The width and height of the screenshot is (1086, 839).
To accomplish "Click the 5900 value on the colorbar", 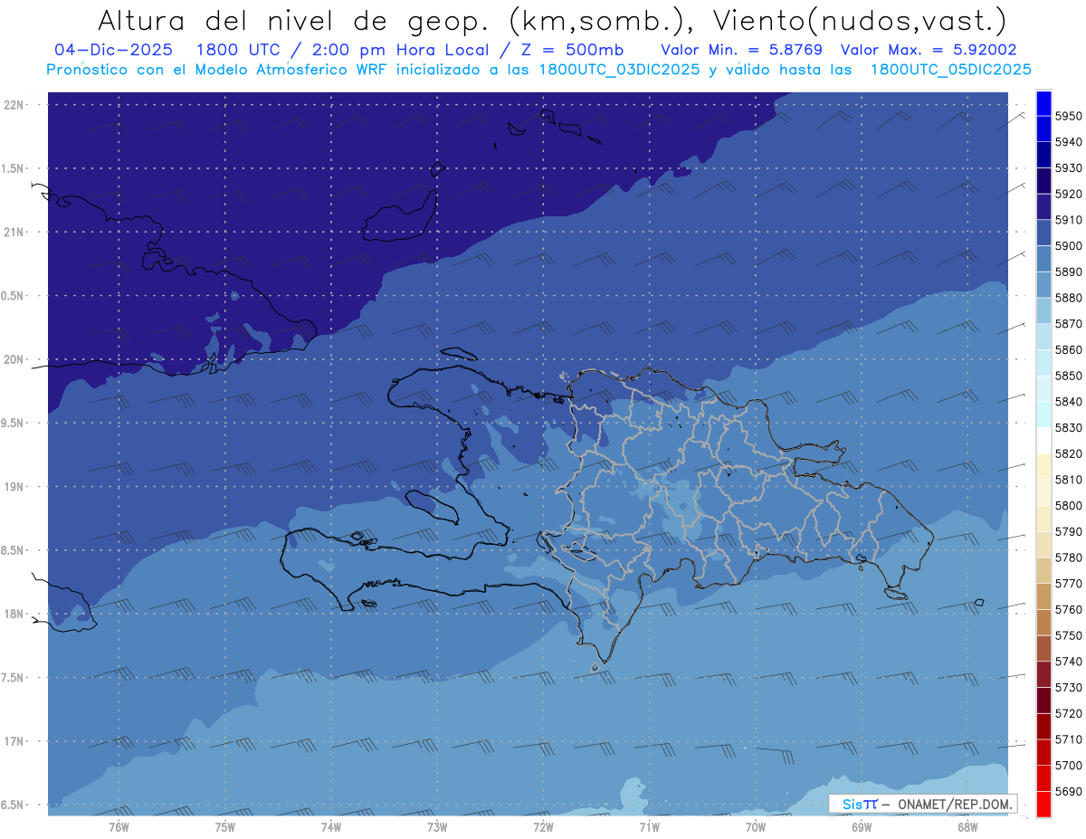I will click(x=1068, y=246).
